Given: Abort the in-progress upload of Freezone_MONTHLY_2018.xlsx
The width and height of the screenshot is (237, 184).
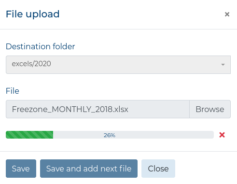Looking at the screenshot, I should tap(222, 135).
